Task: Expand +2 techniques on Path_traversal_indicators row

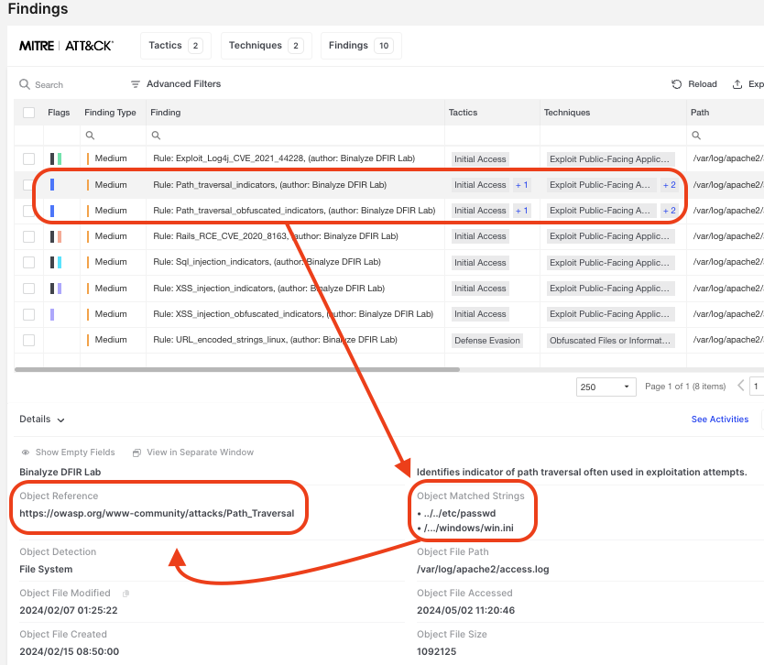Action: (x=669, y=185)
